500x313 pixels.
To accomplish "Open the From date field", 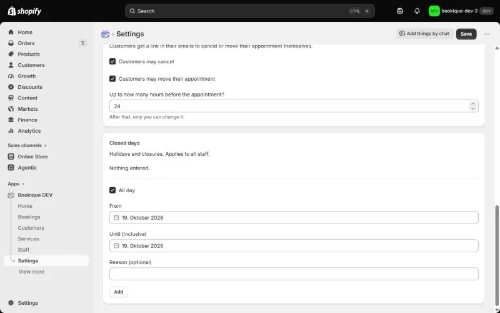I will click(294, 217).
